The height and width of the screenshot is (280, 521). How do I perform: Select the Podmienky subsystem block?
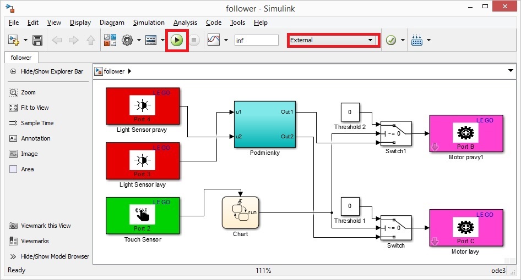(x=265, y=124)
